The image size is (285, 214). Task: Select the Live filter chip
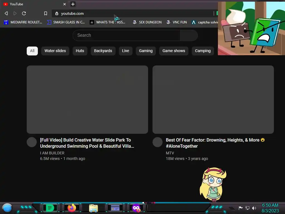point(126,51)
